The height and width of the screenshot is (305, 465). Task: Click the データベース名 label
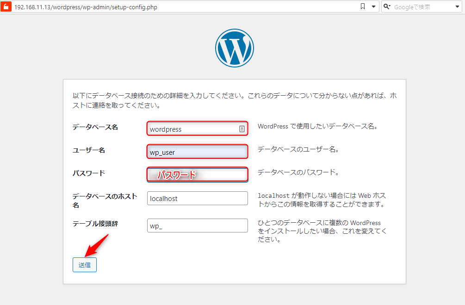[95, 127]
